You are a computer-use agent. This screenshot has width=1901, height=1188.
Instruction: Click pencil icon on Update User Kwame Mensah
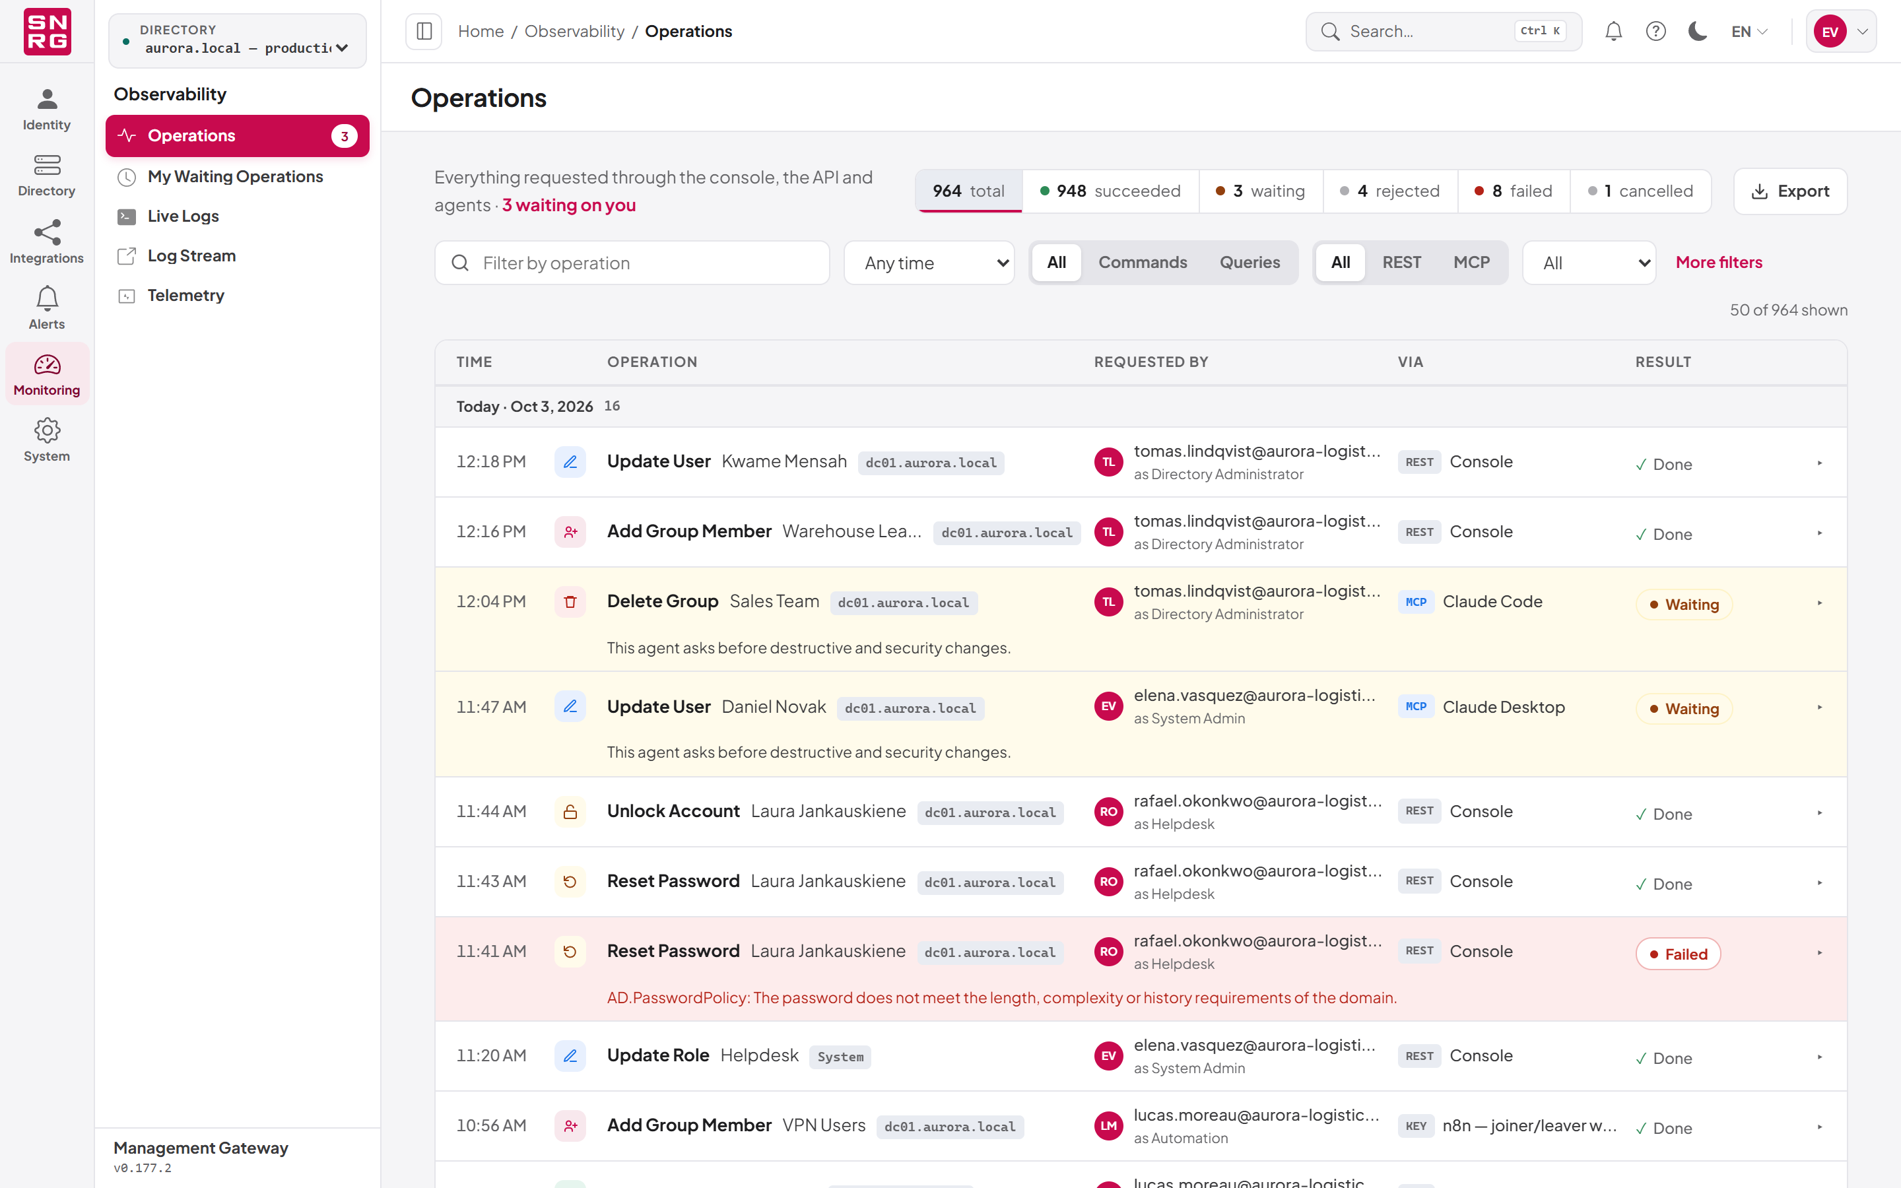[x=570, y=462]
